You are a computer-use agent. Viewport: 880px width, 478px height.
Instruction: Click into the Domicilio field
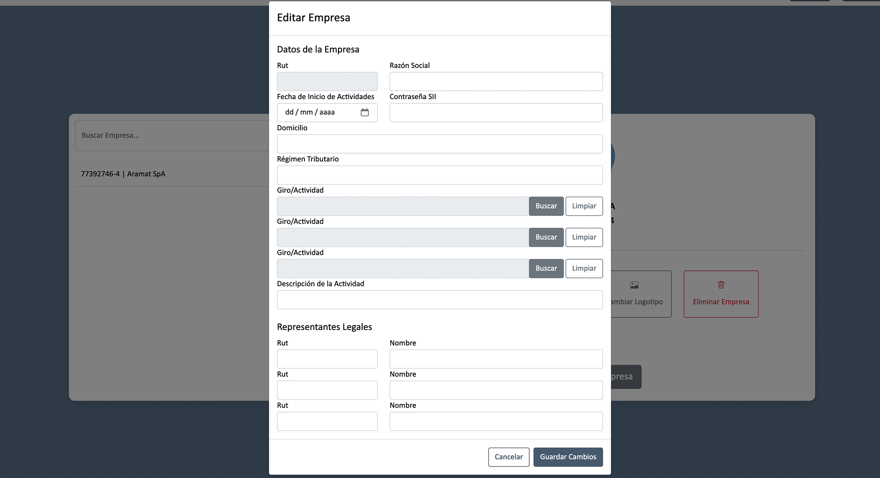point(440,144)
